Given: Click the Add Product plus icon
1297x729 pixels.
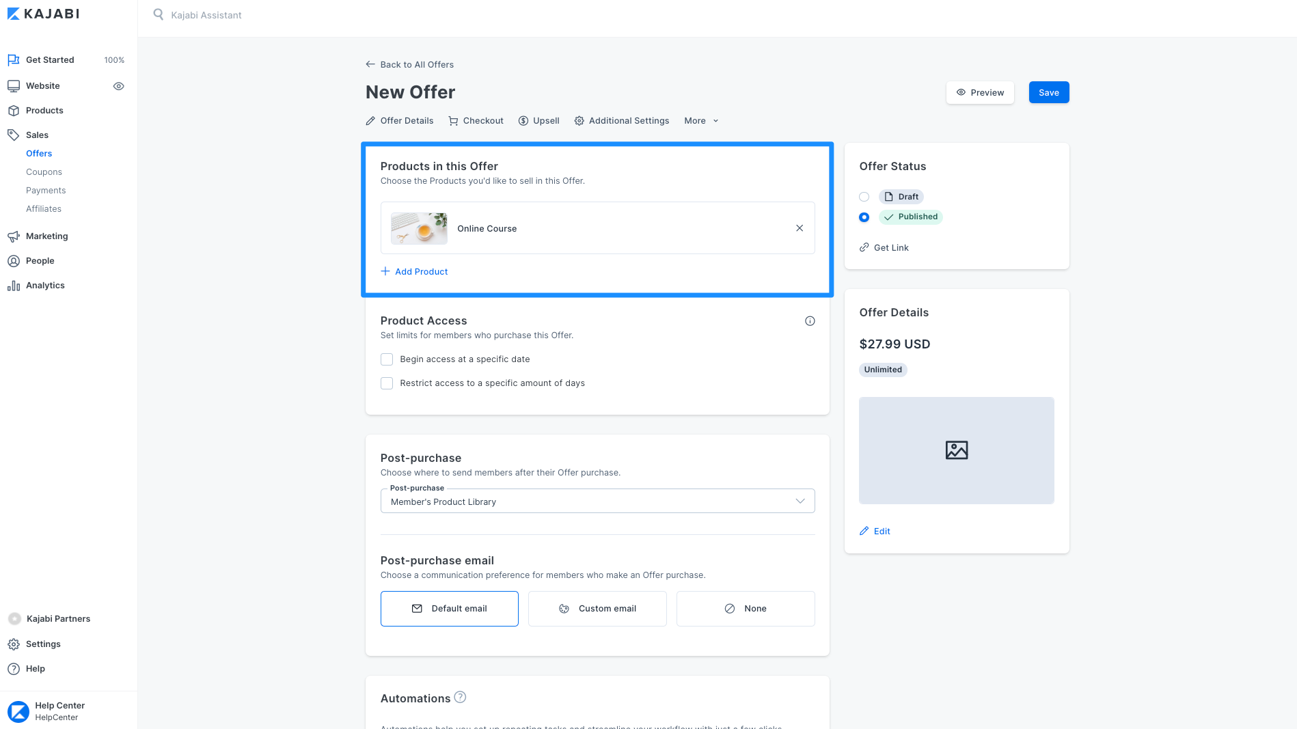Looking at the screenshot, I should 385,271.
